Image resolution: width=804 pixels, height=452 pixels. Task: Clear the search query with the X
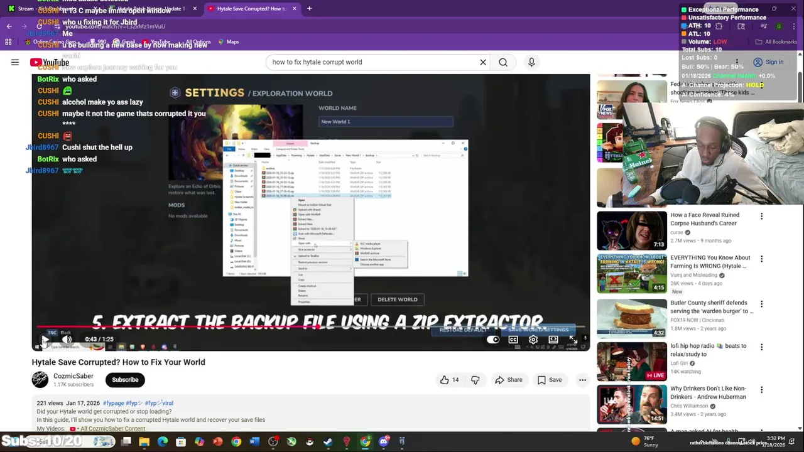tap(483, 62)
